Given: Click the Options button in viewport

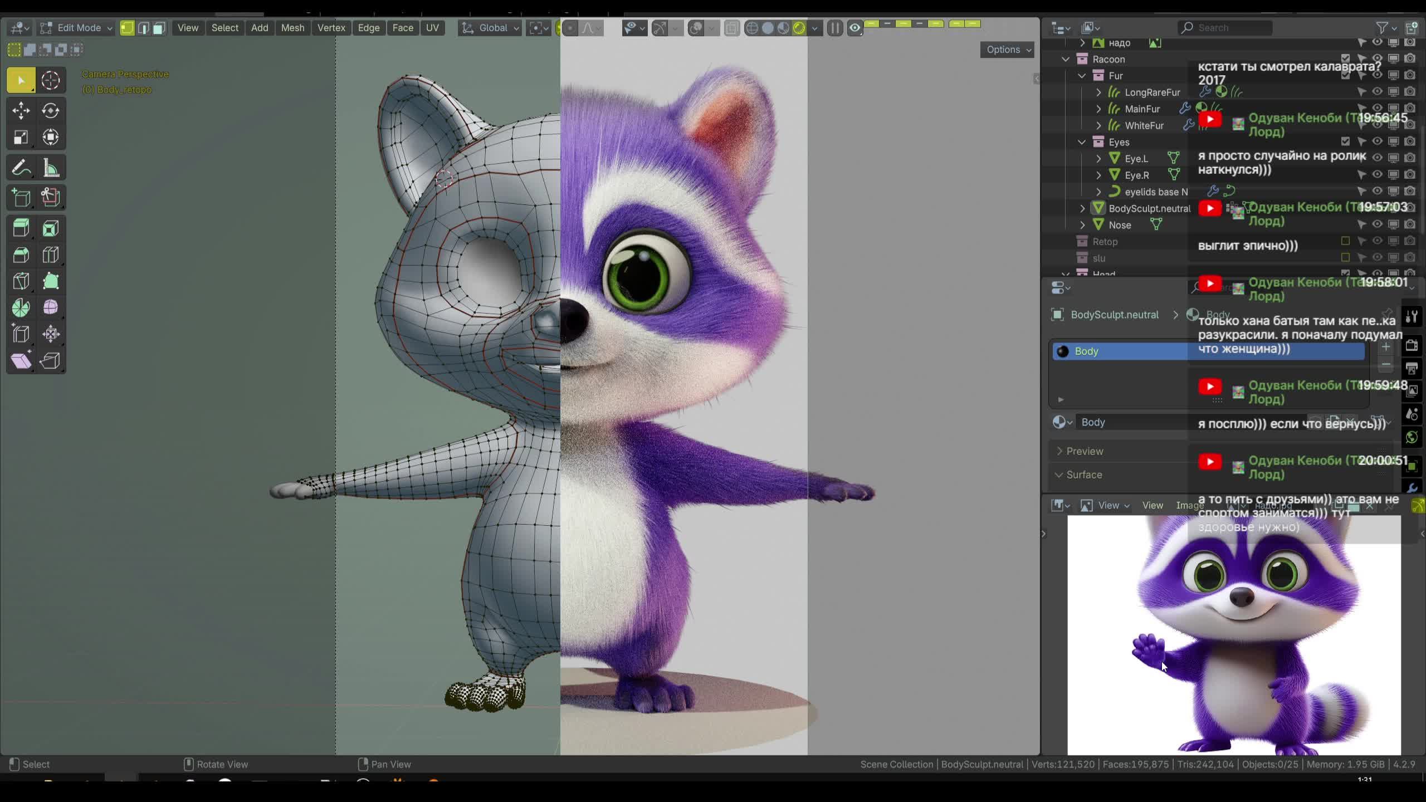Looking at the screenshot, I should pos(1007,50).
